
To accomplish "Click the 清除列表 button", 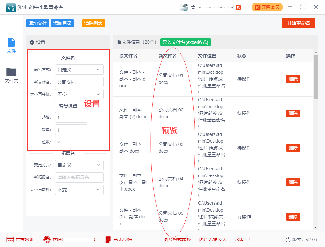I will coord(94,23).
